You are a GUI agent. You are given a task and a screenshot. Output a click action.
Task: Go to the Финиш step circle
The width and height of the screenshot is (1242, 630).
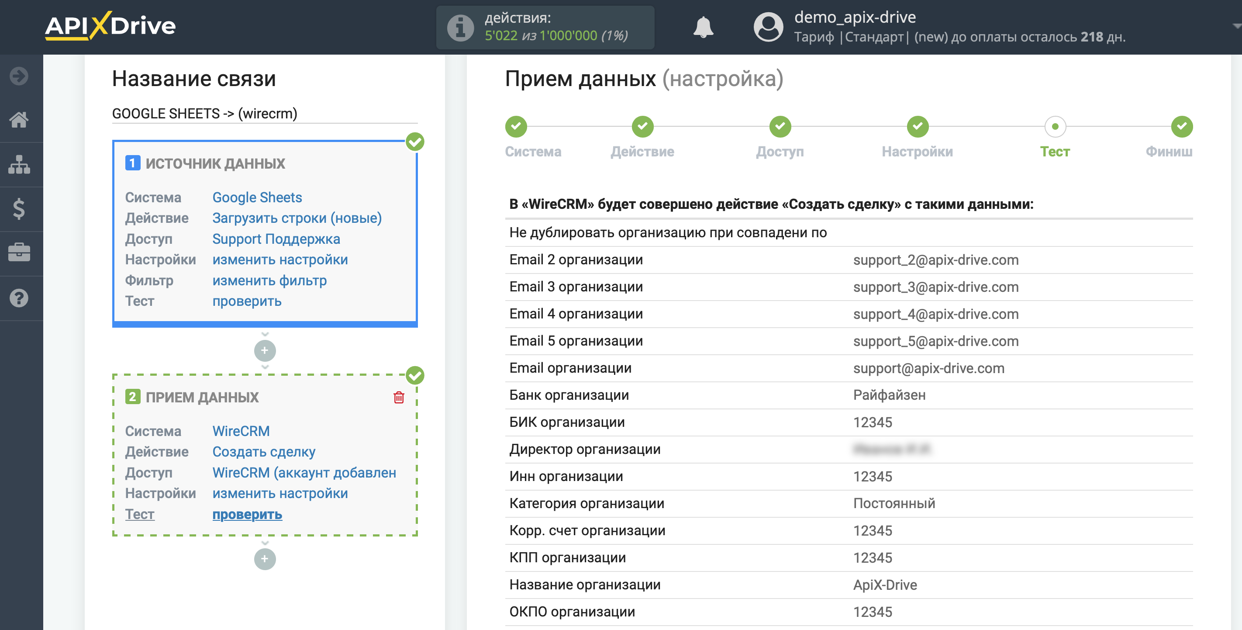(1182, 126)
